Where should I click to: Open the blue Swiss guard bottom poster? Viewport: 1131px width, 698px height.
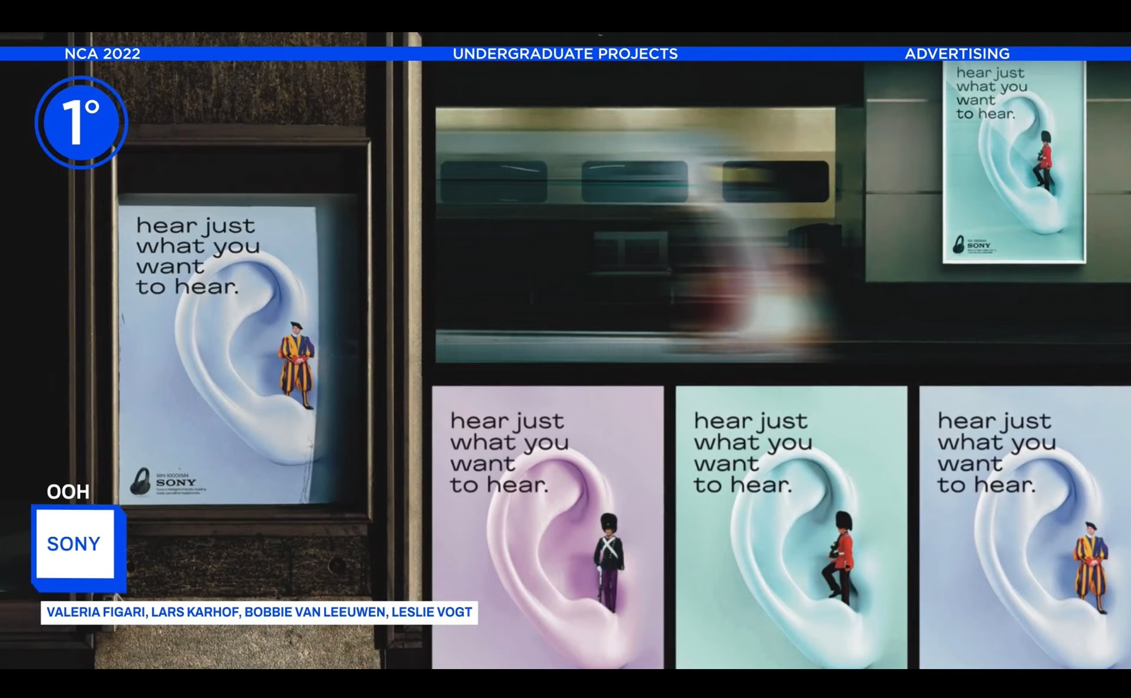coord(1025,527)
